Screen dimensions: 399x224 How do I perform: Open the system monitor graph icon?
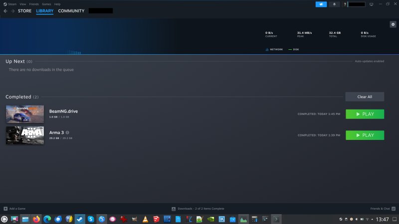tap(243, 219)
